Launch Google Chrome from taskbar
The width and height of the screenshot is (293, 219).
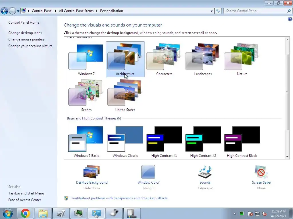tap(25, 213)
